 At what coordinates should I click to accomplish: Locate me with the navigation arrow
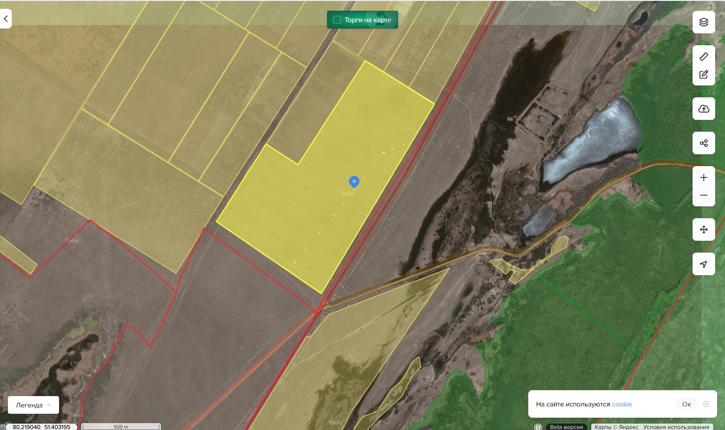pyautogui.click(x=704, y=264)
